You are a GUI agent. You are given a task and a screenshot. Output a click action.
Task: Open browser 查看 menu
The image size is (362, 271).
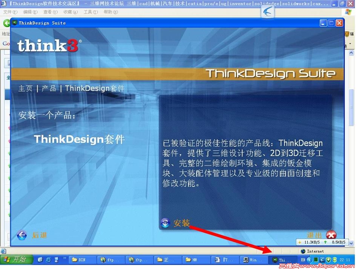50,12
